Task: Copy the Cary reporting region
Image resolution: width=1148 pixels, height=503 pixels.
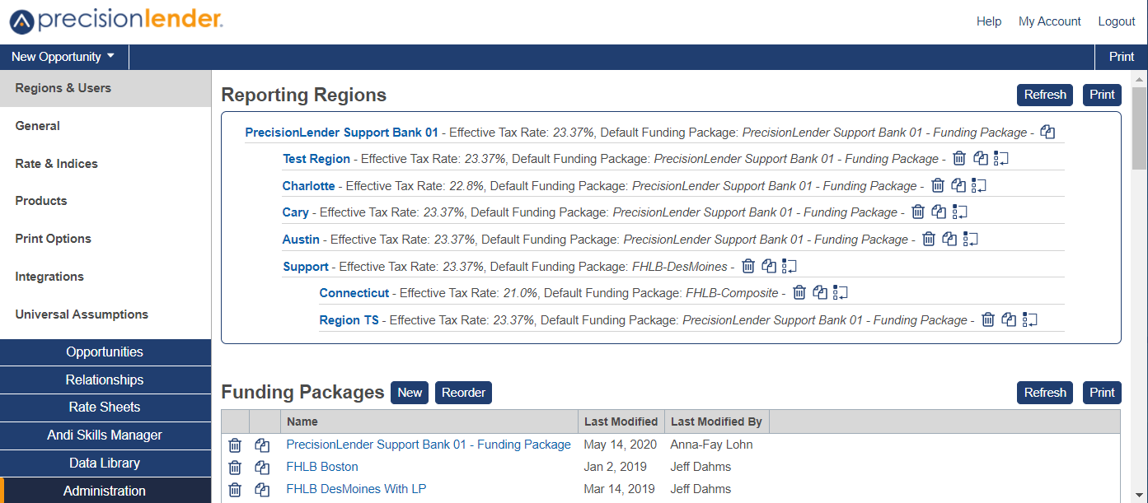Action: pos(939,212)
